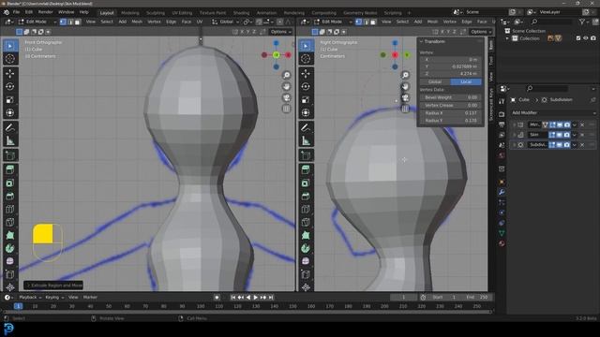Select the Loop Cut tool in left viewport
600x337 pixels.
point(10,209)
